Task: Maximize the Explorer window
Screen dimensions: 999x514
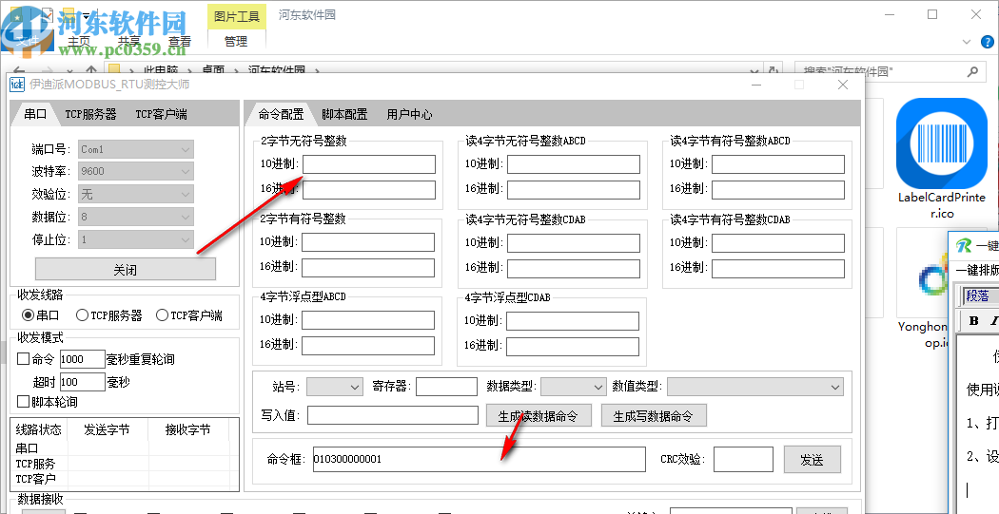Action: tap(932, 14)
